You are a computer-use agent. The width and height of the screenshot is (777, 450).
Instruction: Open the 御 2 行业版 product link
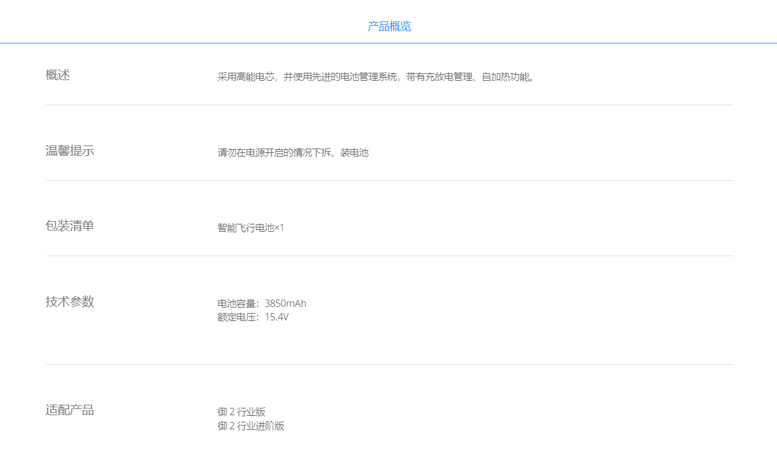click(x=241, y=412)
